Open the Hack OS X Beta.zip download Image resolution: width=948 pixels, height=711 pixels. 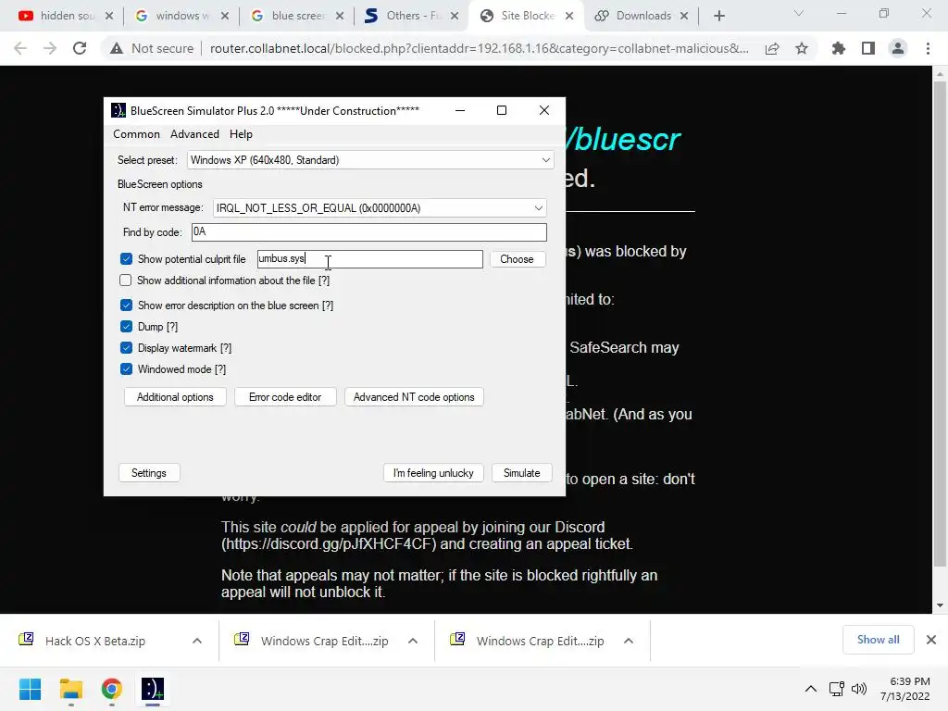[95, 641]
